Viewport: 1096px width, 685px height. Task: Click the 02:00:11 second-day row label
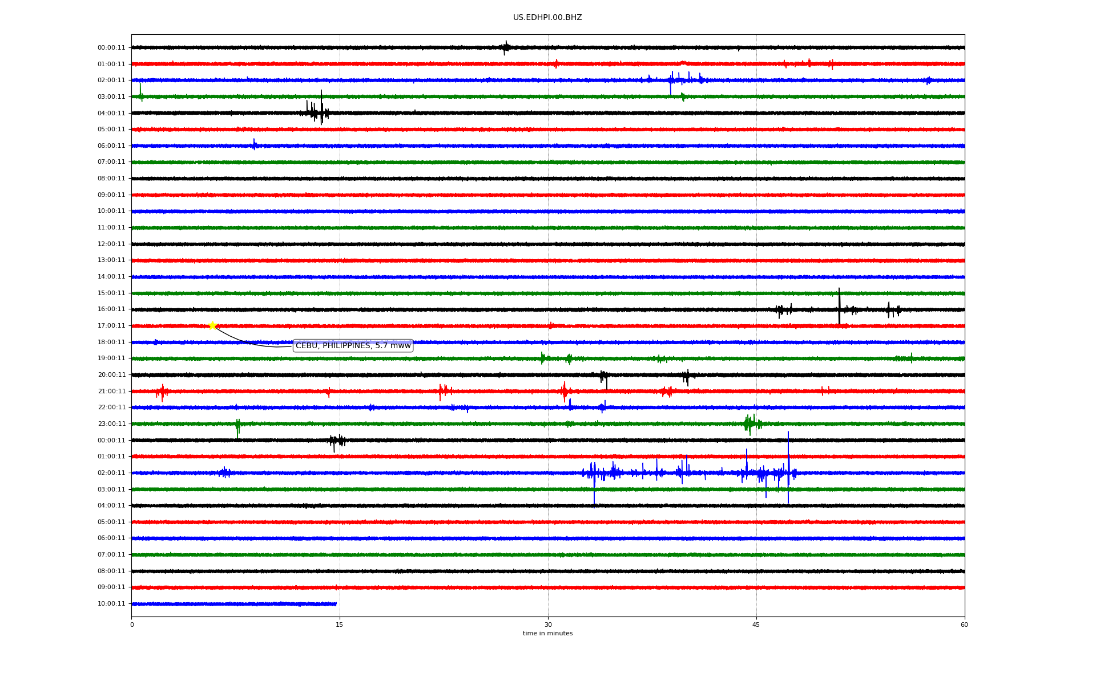(x=111, y=473)
